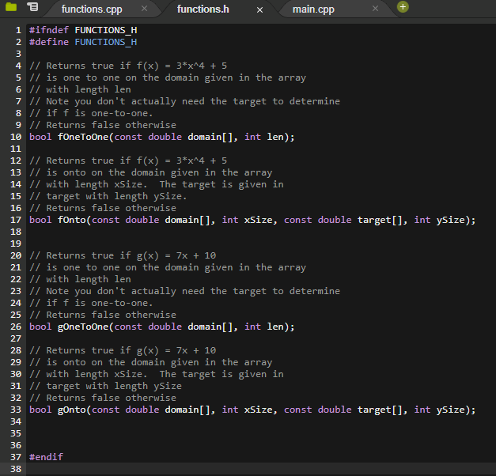
Task: Close the functions.h tab
Action: pyautogui.click(x=259, y=10)
